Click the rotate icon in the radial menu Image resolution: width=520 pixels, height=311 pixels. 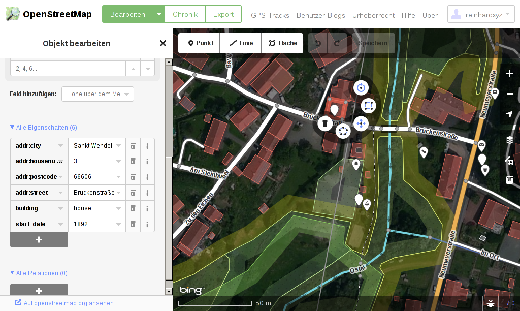pos(361,87)
